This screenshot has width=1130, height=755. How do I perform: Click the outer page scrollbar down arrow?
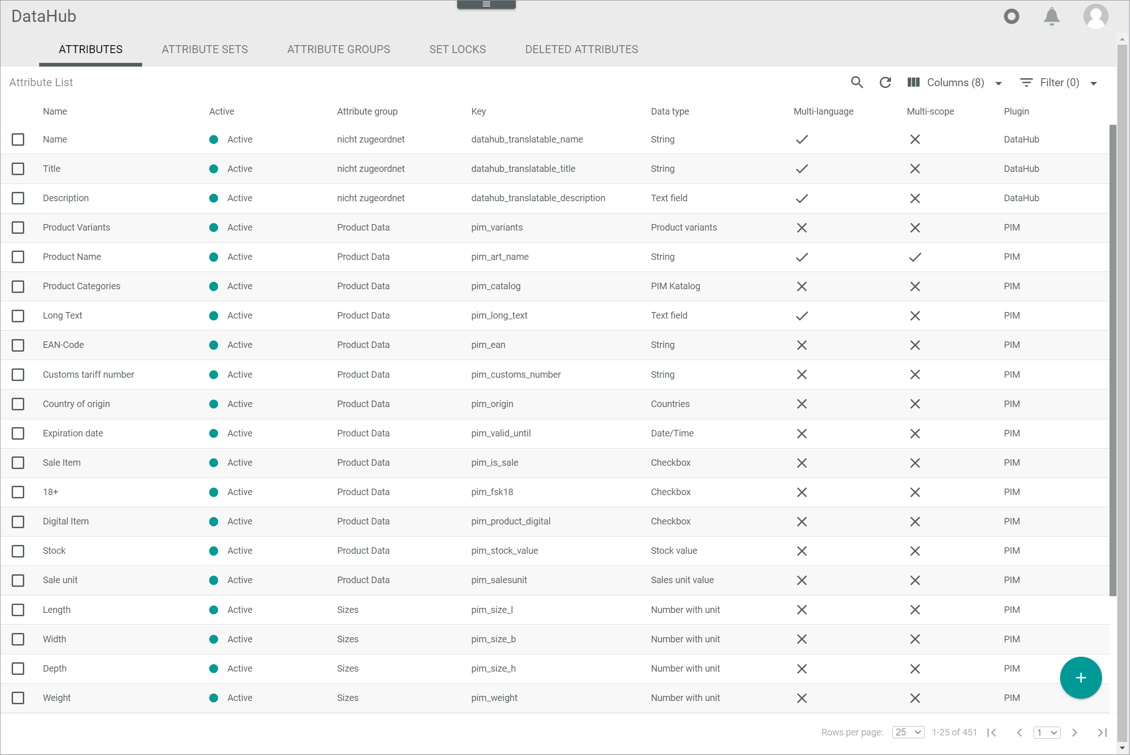pos(1122,748)
